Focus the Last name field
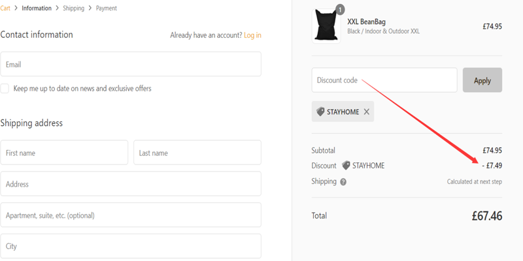The width and height of the screenshot is (523, 261). tap(197, 153)
